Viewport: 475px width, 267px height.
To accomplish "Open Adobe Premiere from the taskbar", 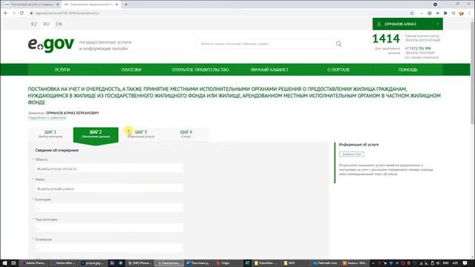I will pyautogui.click(x=33, y=263).
